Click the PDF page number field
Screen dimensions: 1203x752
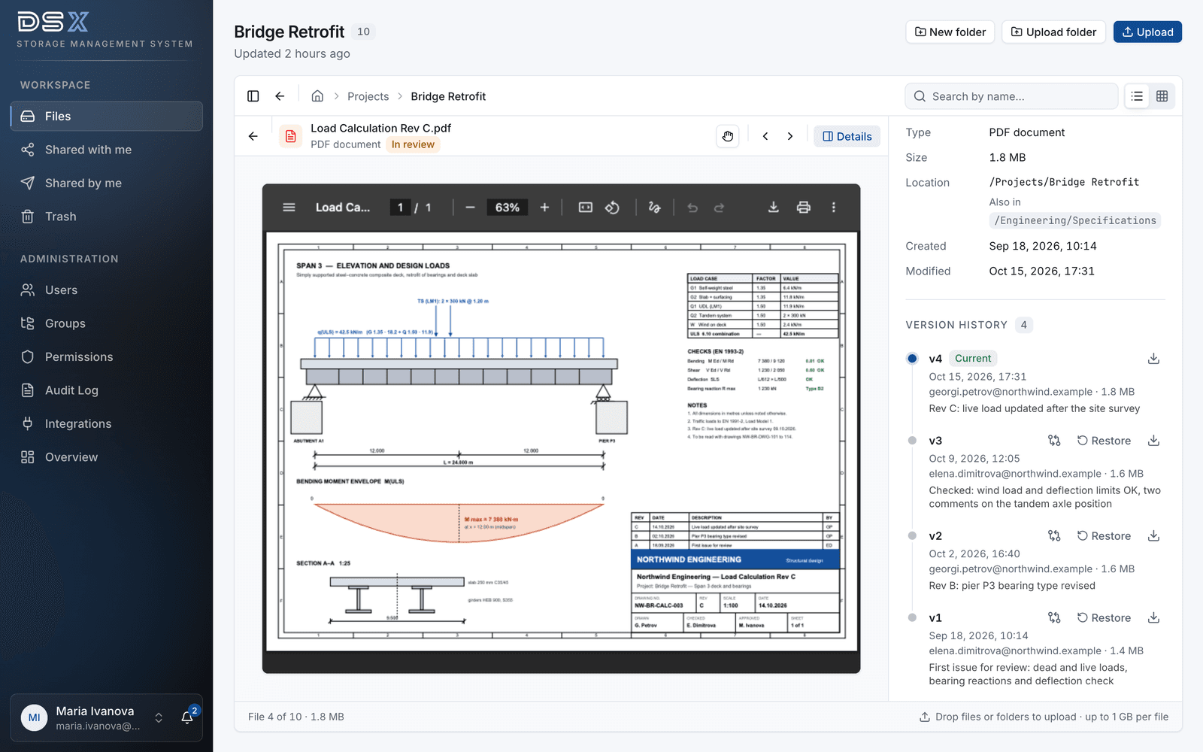tap(400, 208)
